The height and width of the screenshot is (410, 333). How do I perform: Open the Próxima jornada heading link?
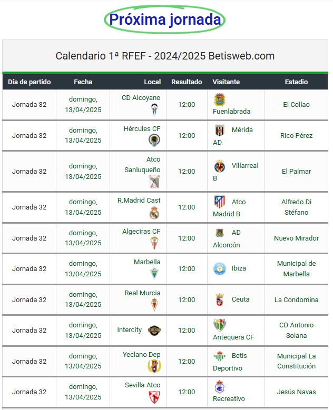pos(165,19)
